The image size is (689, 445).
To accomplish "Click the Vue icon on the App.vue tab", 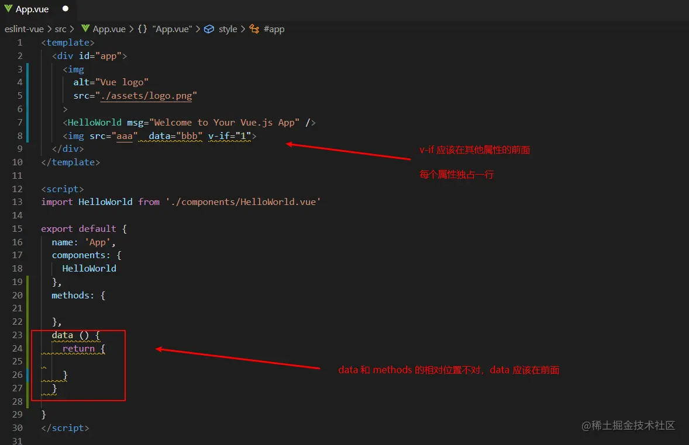I will (x=8, y=9).
